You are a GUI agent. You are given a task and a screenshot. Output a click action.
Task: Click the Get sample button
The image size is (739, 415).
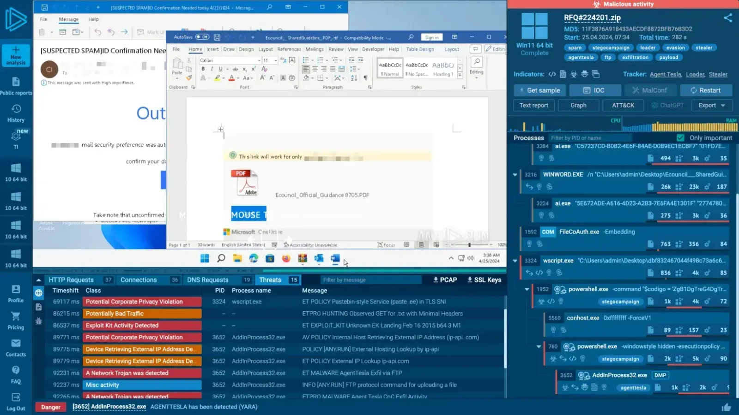pos(539,90)
